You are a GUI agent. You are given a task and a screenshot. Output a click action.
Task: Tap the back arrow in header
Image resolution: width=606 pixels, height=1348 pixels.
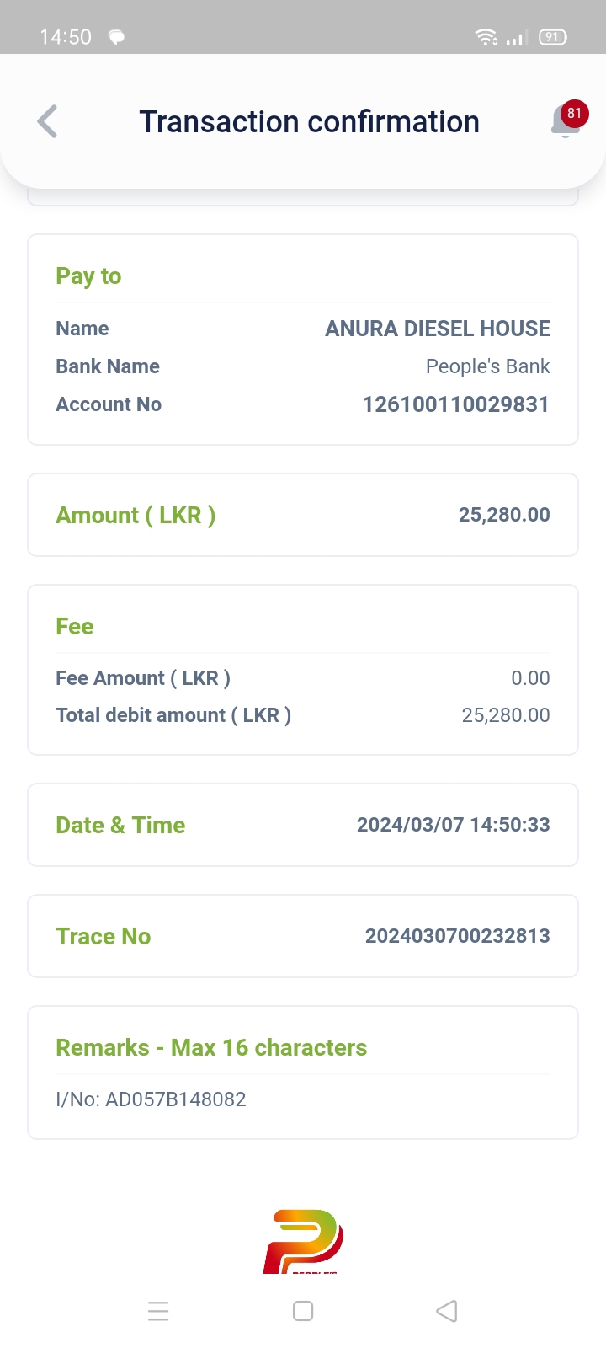[x=48, y=121]
